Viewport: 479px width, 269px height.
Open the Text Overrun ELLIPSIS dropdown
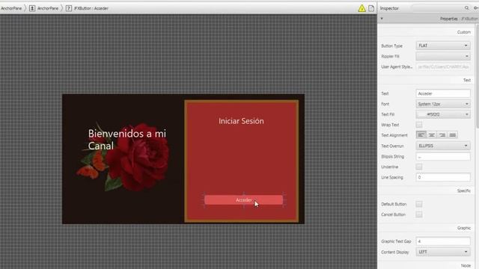point(443,146)
